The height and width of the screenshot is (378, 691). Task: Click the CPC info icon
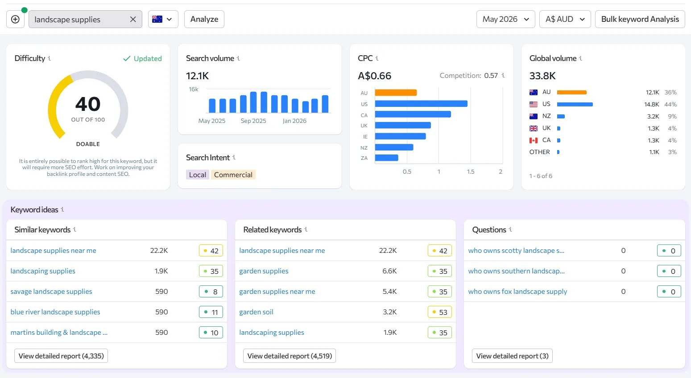pyautogui.click(x=377, y=58)
